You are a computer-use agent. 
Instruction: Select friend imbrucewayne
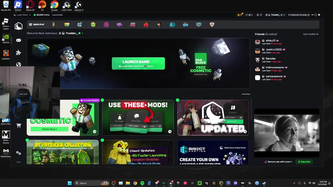(x=272, y=69)
